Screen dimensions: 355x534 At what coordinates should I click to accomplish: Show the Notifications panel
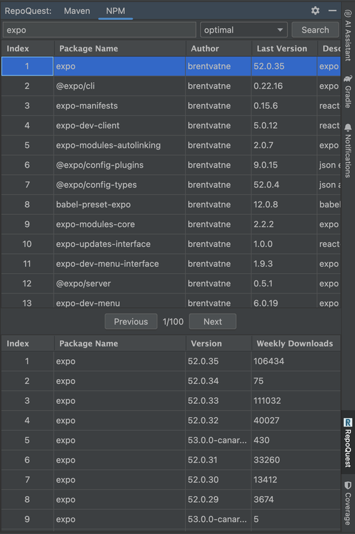pos(348,151)
